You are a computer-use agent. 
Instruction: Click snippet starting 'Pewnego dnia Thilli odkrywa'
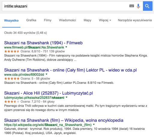(76, 108)
